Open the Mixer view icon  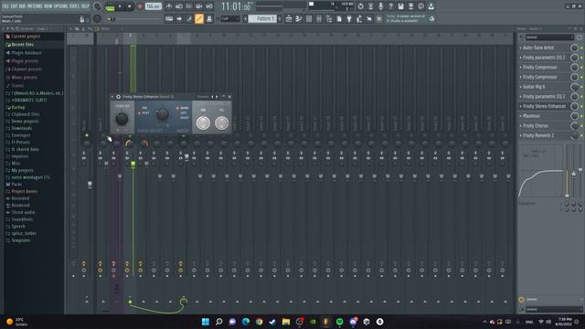click(x=319, y=18)
